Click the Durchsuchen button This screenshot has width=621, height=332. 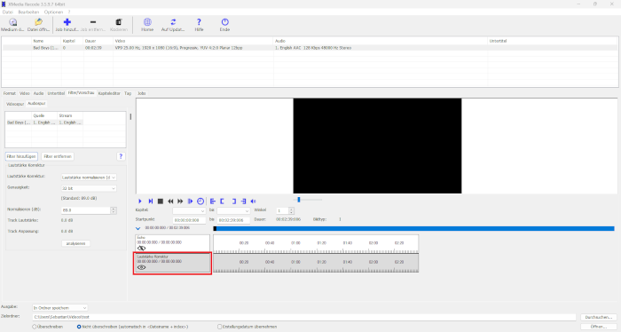click(x=599, y=317)
